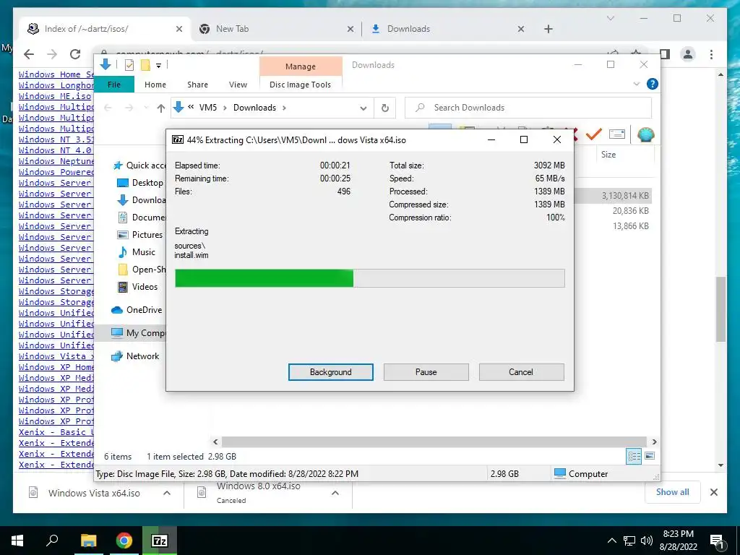
Task: Select Videos in navigation pane
Action: (137, 286)
